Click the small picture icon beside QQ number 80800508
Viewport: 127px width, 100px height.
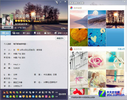pyautogui.click(x=44, y=16)
